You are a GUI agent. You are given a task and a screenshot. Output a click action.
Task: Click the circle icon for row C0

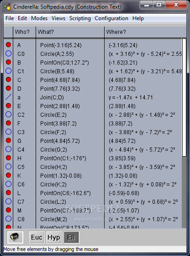pyautogui.click(x=9, y=54)
